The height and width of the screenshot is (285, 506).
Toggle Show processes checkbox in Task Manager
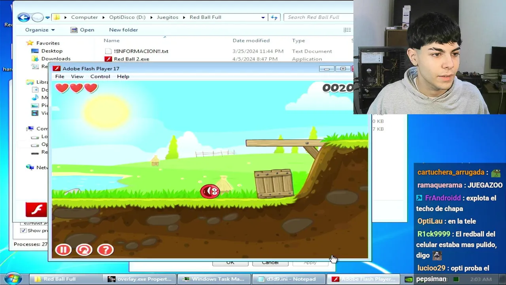[x=23, y=230]
